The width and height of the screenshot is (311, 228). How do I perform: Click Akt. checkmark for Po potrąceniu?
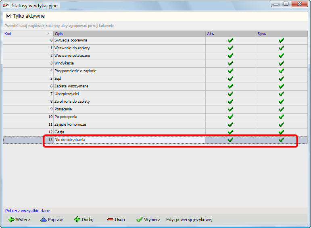230,117
